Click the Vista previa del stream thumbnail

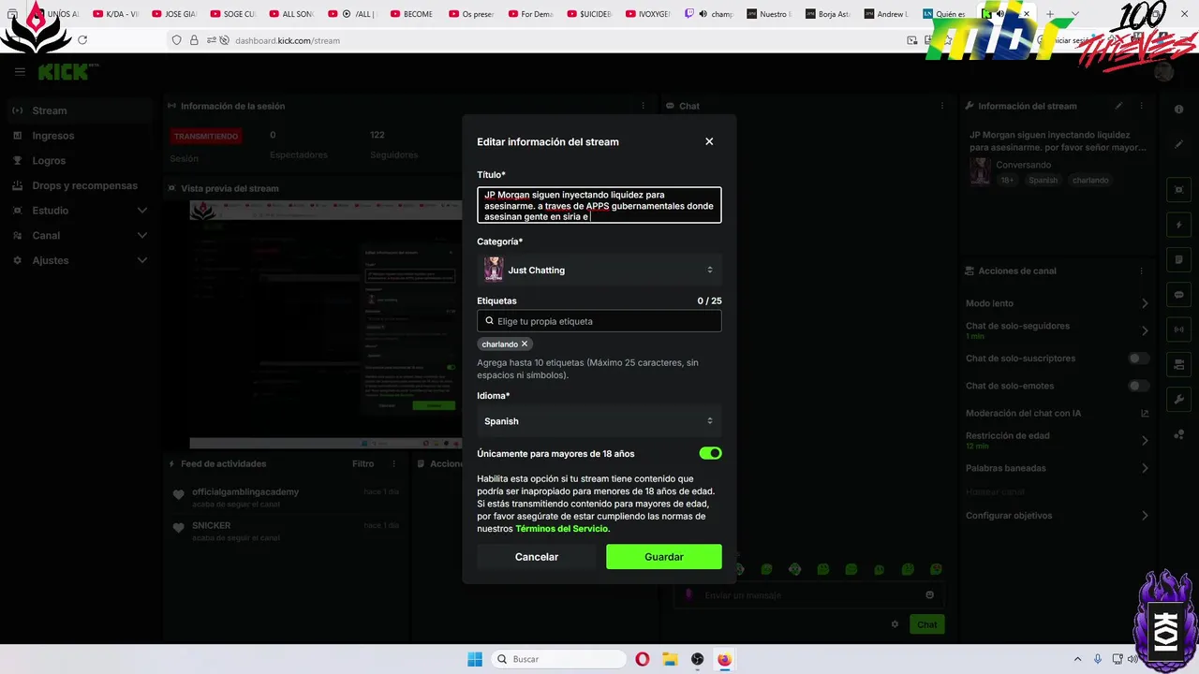pos(325,324)
